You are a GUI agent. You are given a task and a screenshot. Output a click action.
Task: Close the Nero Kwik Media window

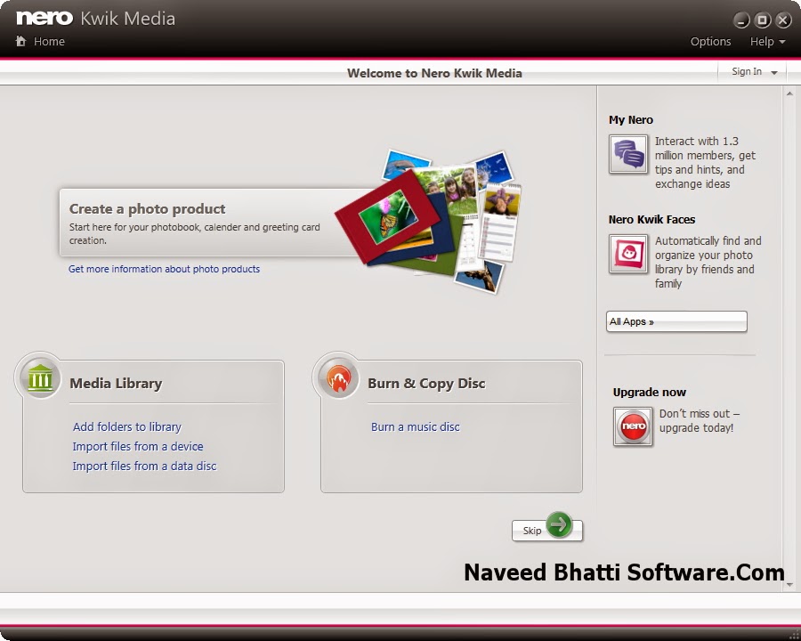pyautogui.click(x=783, y=20)
